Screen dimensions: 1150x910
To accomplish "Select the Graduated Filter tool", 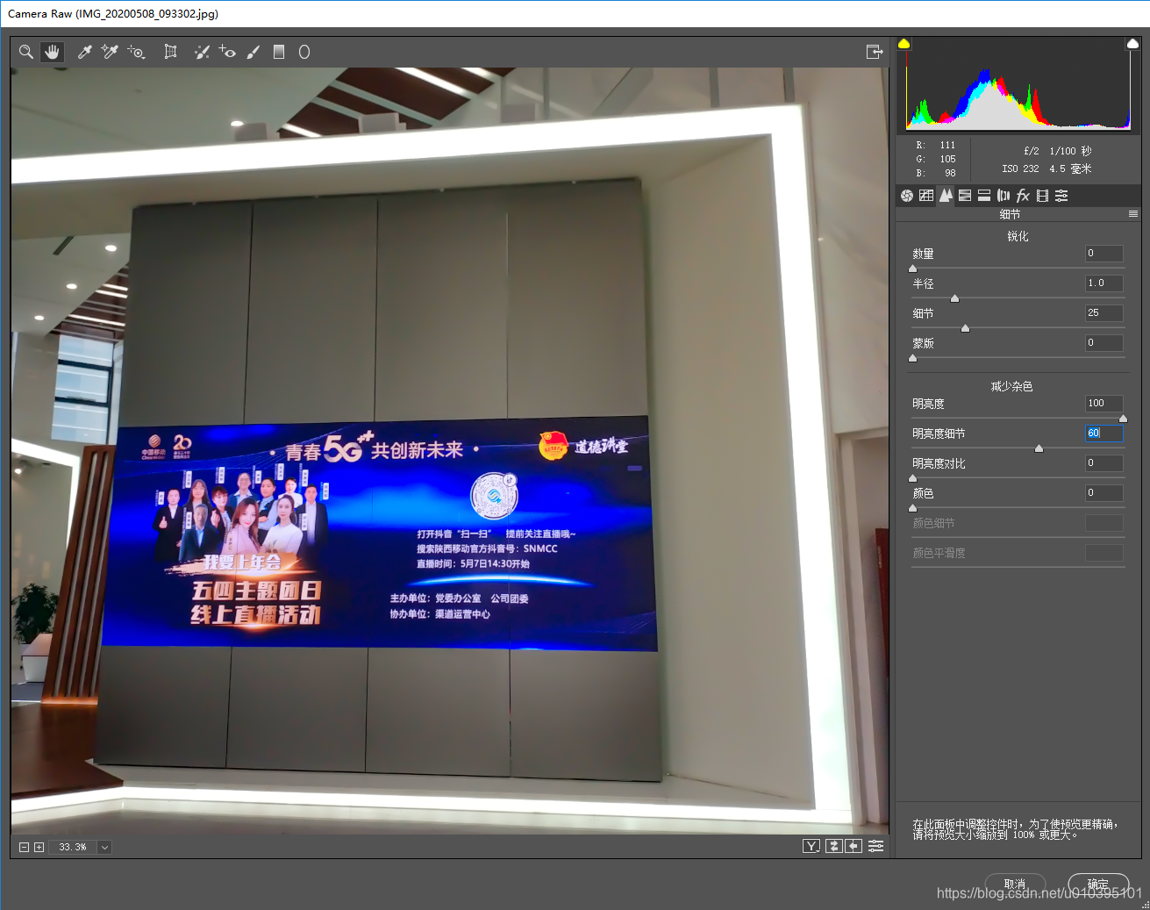I will 279,52.
